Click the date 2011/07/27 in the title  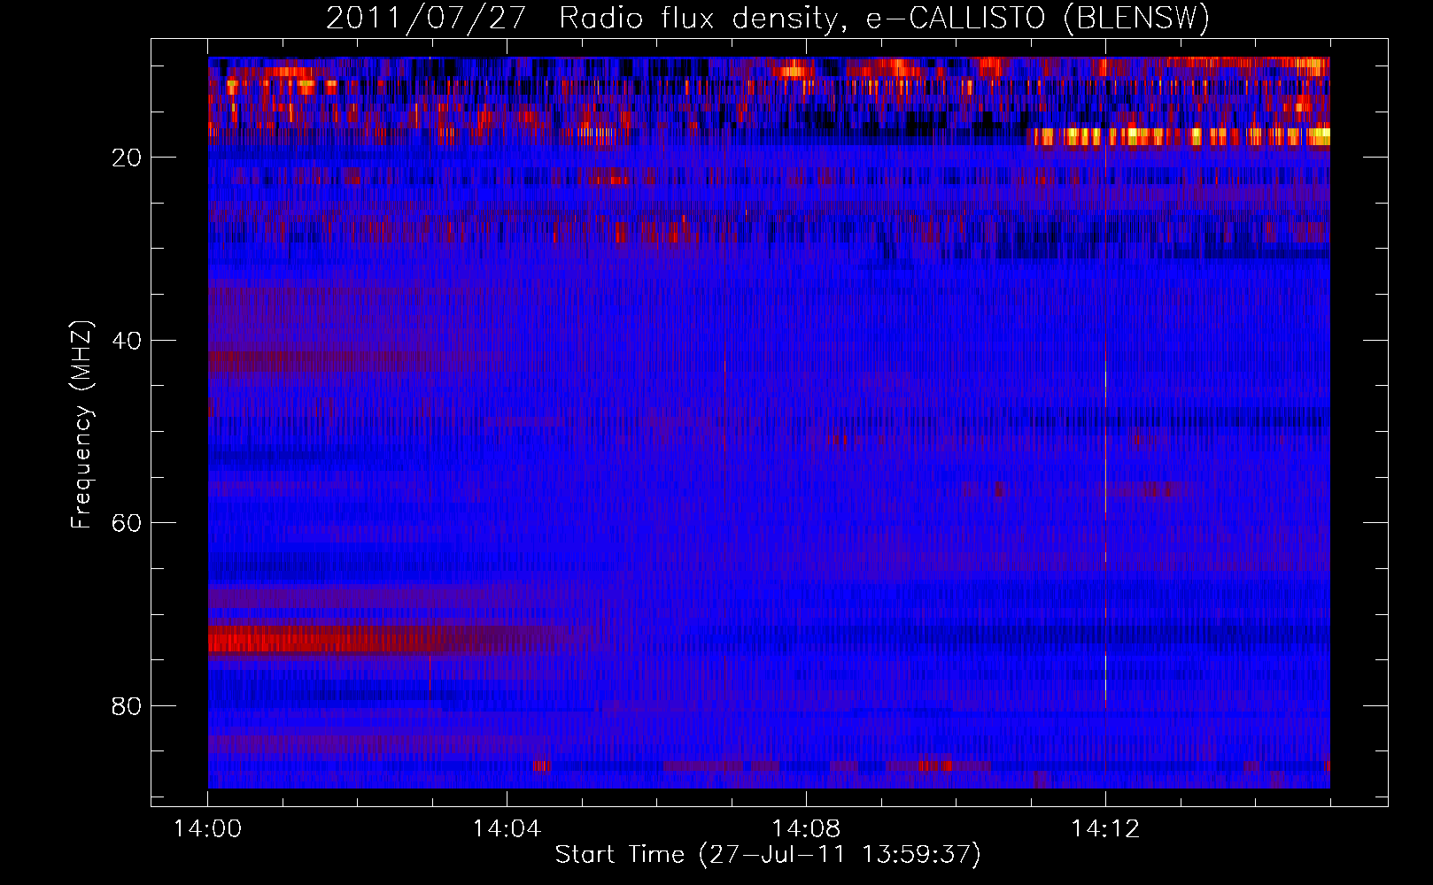pos(426,18)
